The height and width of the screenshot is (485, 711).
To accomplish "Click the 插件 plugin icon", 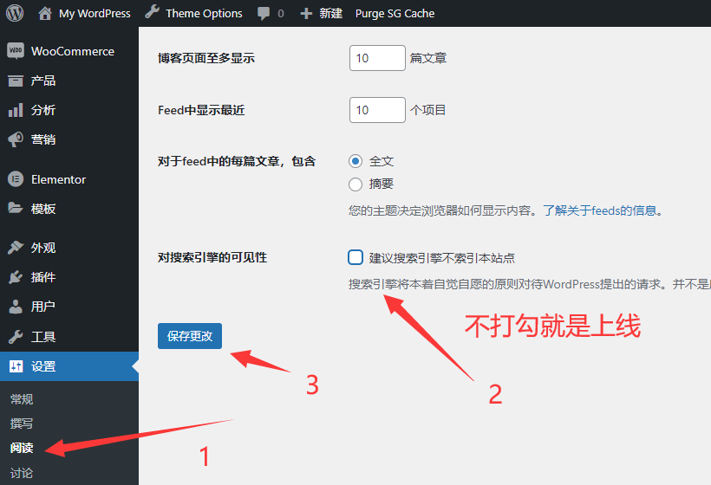I will click(16, 277).
